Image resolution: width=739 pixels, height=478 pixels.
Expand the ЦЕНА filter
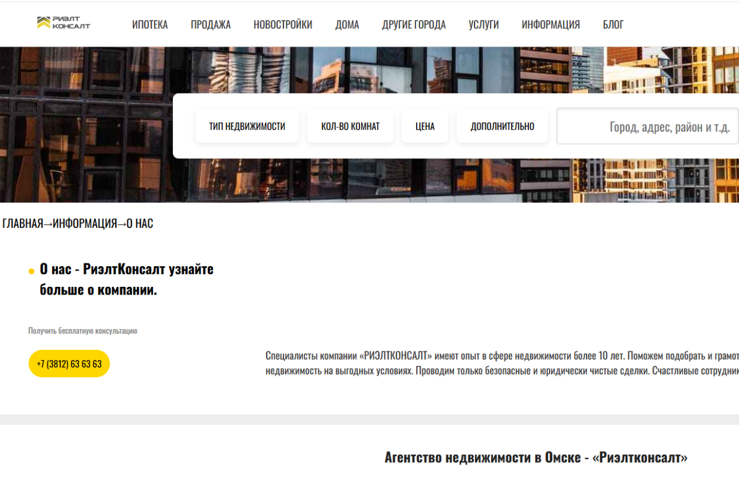point(425,126)
